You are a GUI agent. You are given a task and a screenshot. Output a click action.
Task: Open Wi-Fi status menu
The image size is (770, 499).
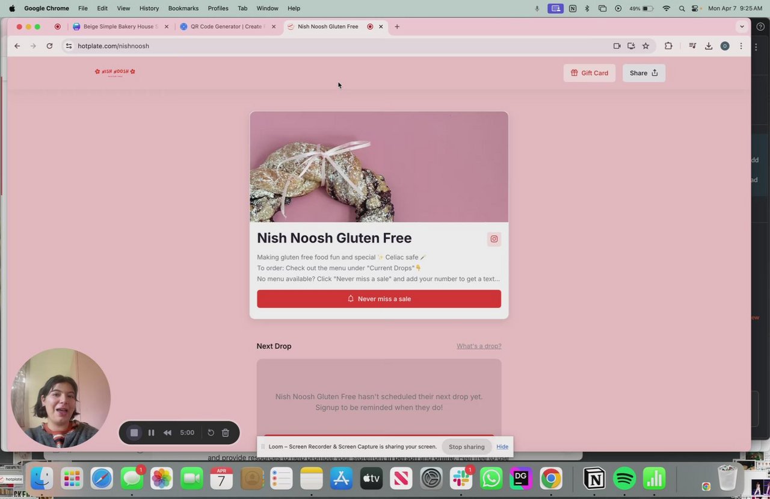tap(666, 8)
